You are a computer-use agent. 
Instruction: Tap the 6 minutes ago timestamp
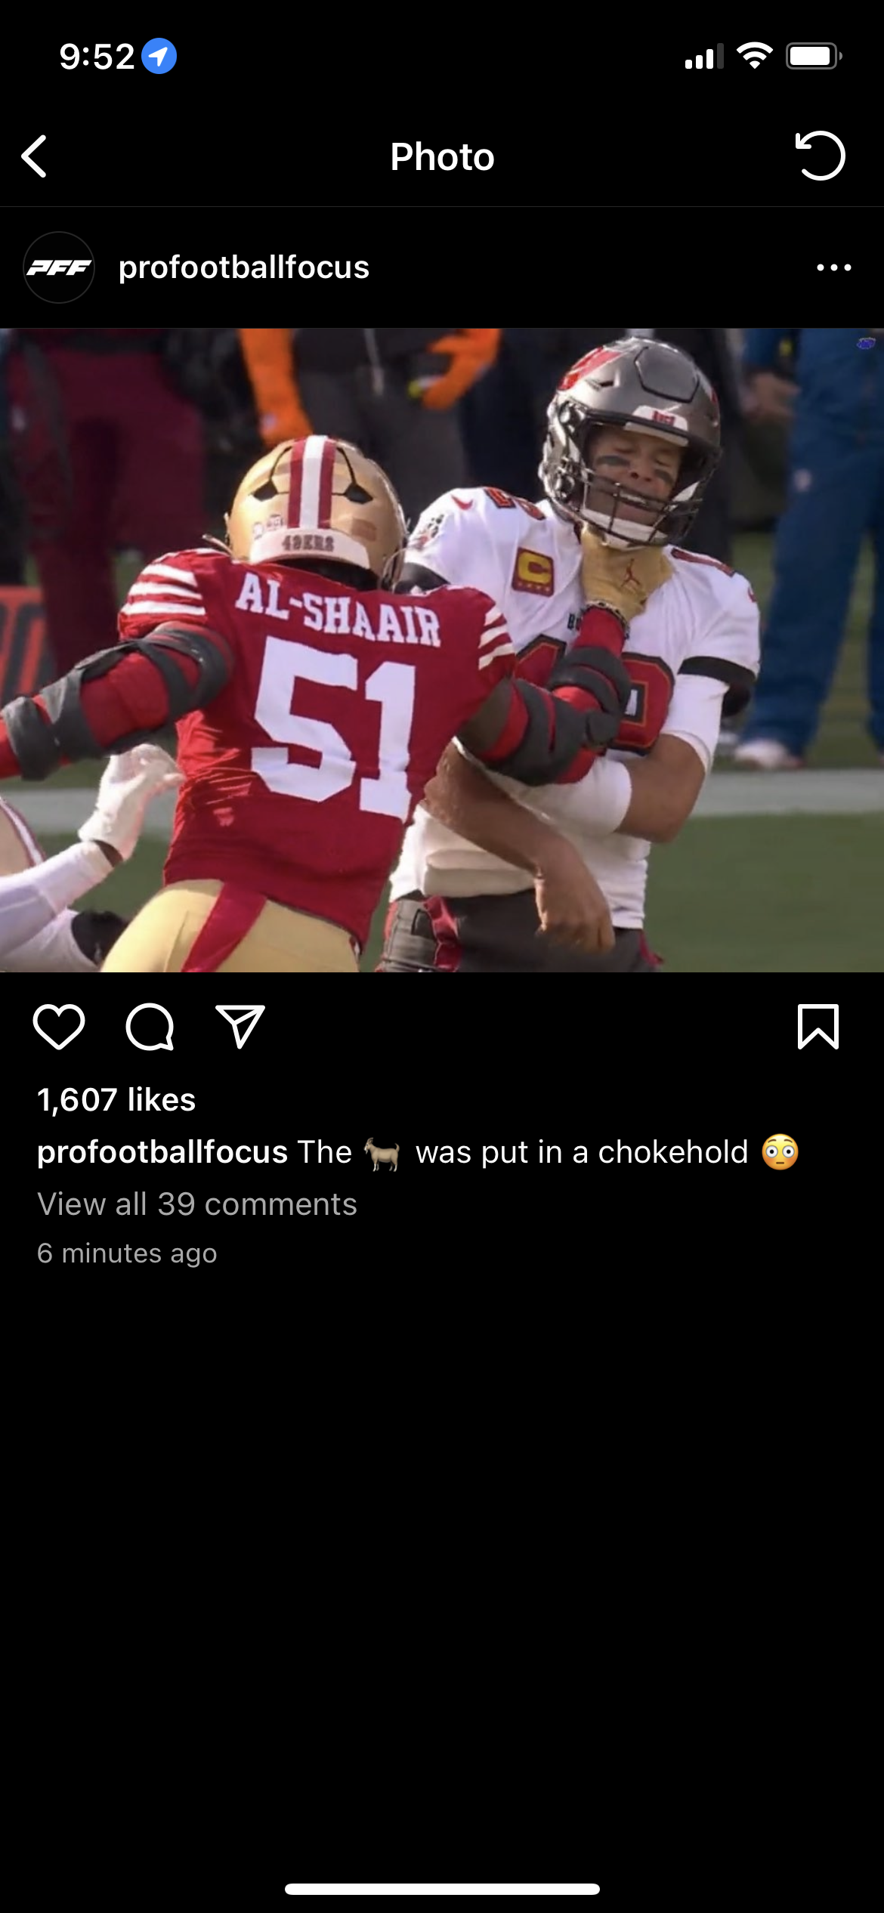pos(127,1253)
